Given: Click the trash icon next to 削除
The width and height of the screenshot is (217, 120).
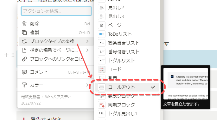Looking at the screenshot, I should click(24, 24).
